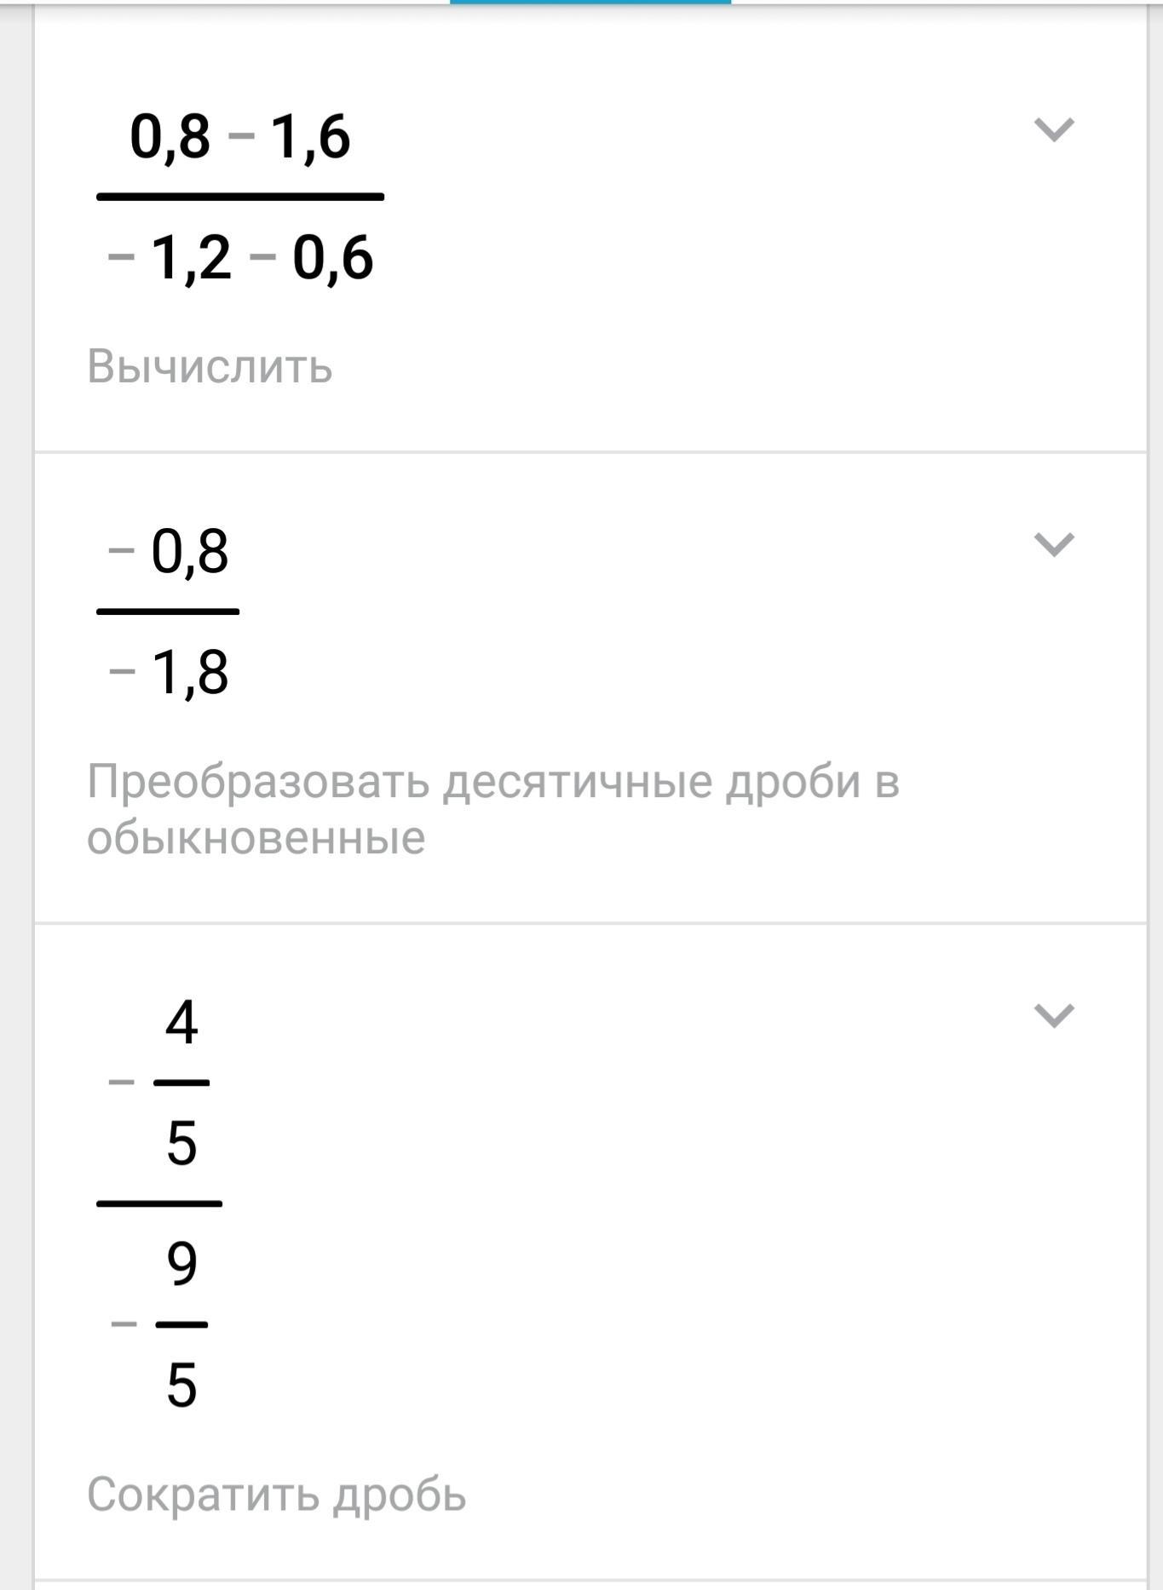The width and height of the screenshot is (1163, 1590).
Task: Expand the Вычислить step chevron
Action: (x=1054, y=129)
